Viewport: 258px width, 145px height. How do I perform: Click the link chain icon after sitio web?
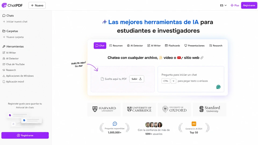coord(202,58)
